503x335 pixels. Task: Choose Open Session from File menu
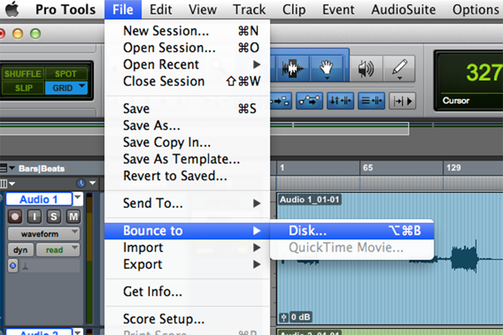click(x=187, y=48)
